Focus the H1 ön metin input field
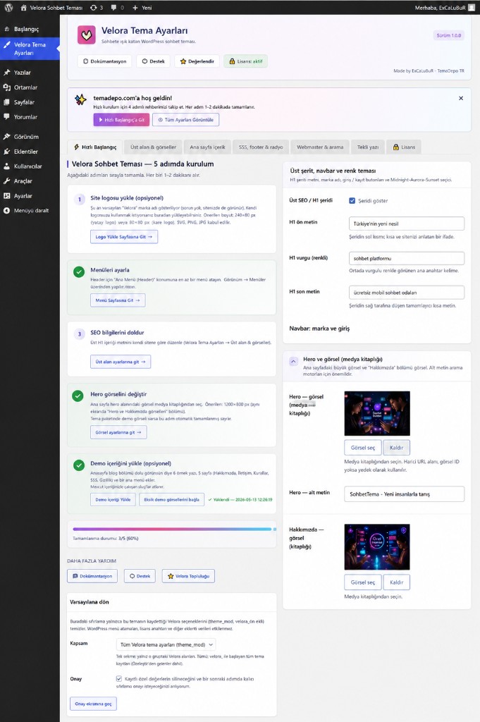The height and width of the screenshot is (722, 480). [407, 224]
